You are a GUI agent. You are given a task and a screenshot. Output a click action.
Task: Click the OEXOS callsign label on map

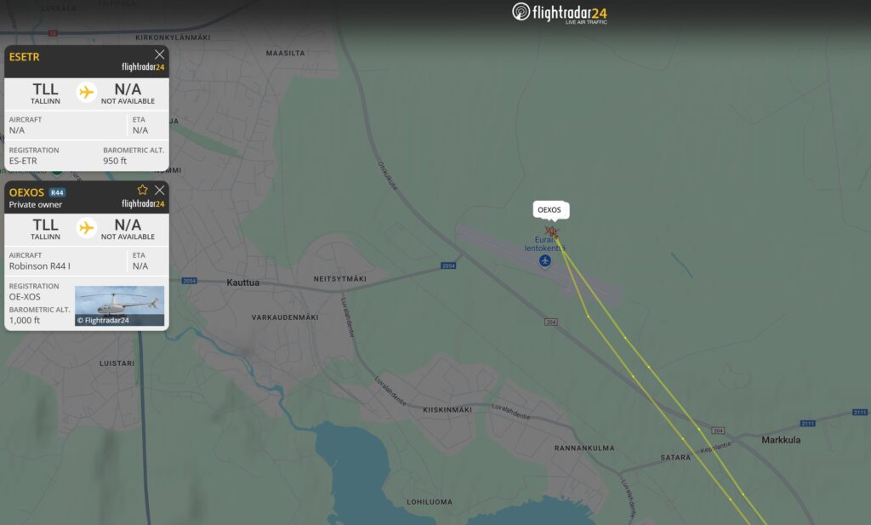[549, 210]
